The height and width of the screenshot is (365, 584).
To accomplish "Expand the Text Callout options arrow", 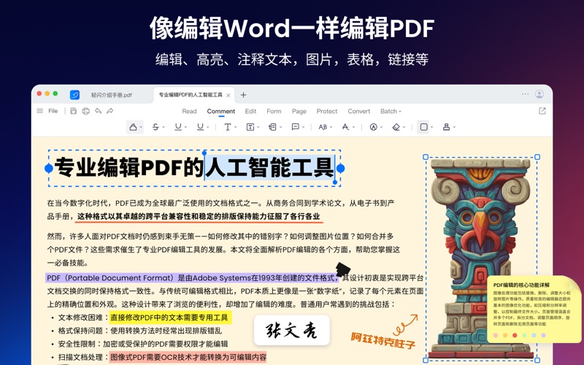I will (280, 127).
